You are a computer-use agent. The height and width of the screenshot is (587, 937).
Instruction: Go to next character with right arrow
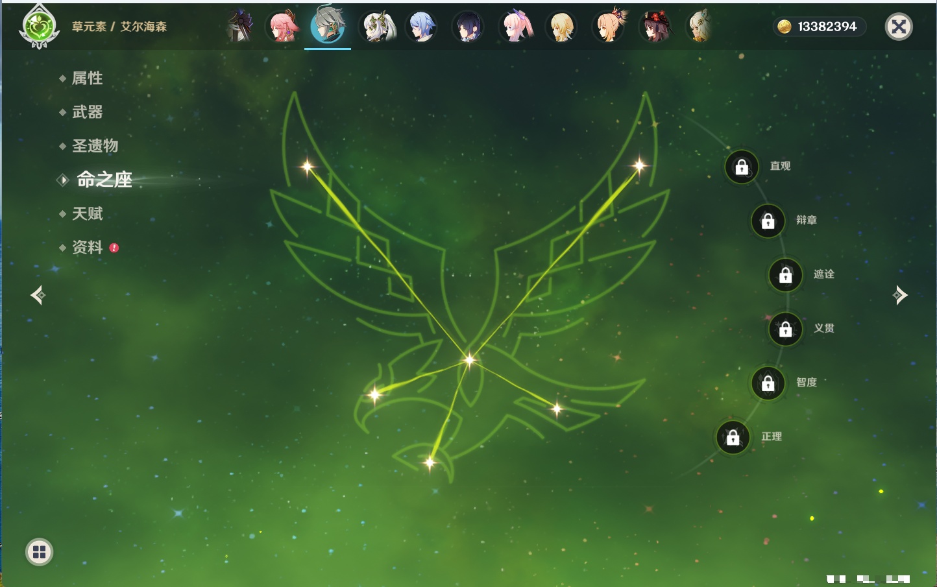pos(900,295)
